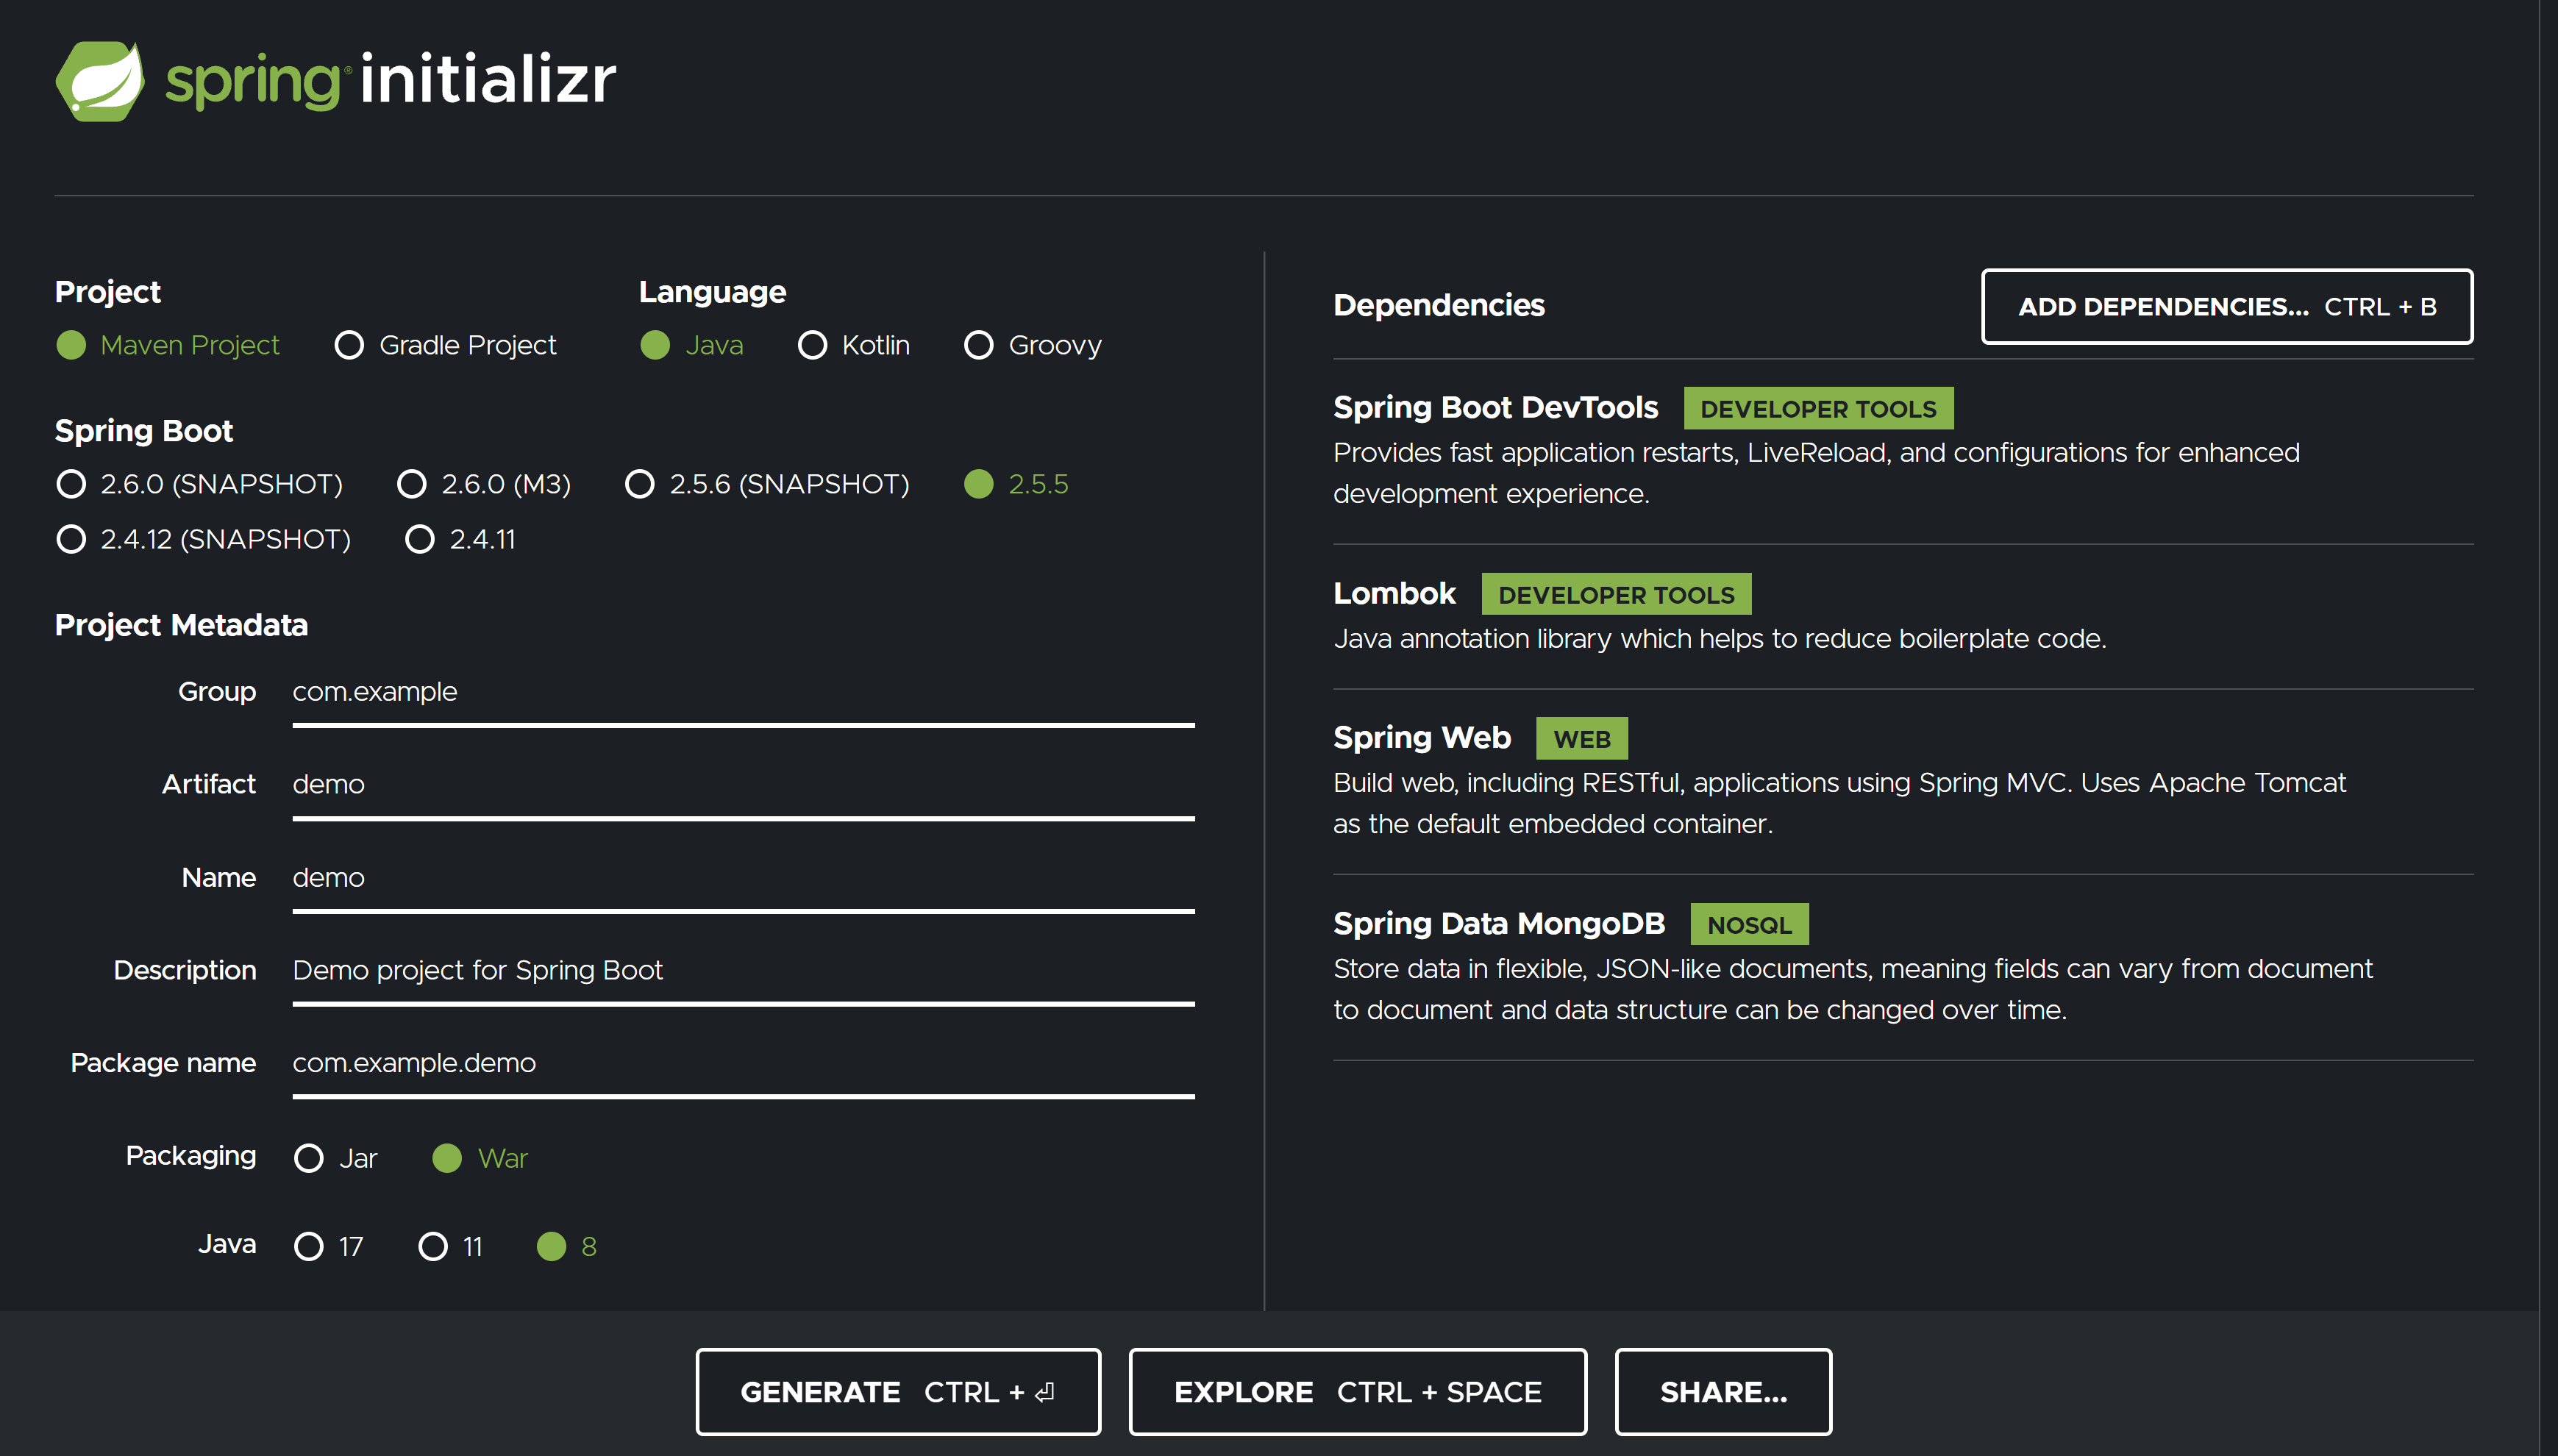Viewport: 2558px width, 1456px height.
Task: Focus the Artifact input field
Action: (x=743, y=786)
